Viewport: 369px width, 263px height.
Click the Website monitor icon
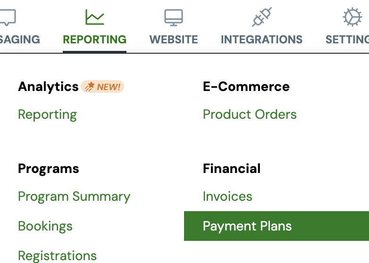coord(174,17)
